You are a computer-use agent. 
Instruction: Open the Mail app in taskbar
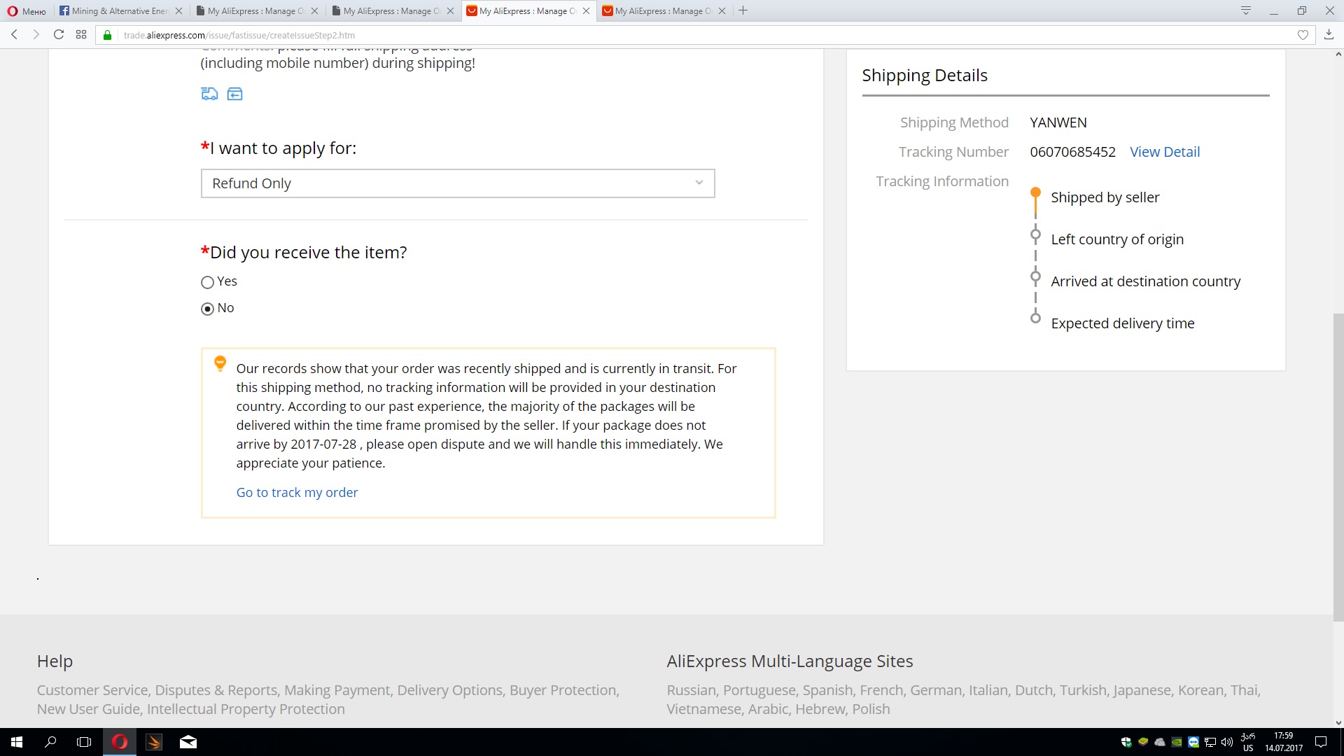188,742
